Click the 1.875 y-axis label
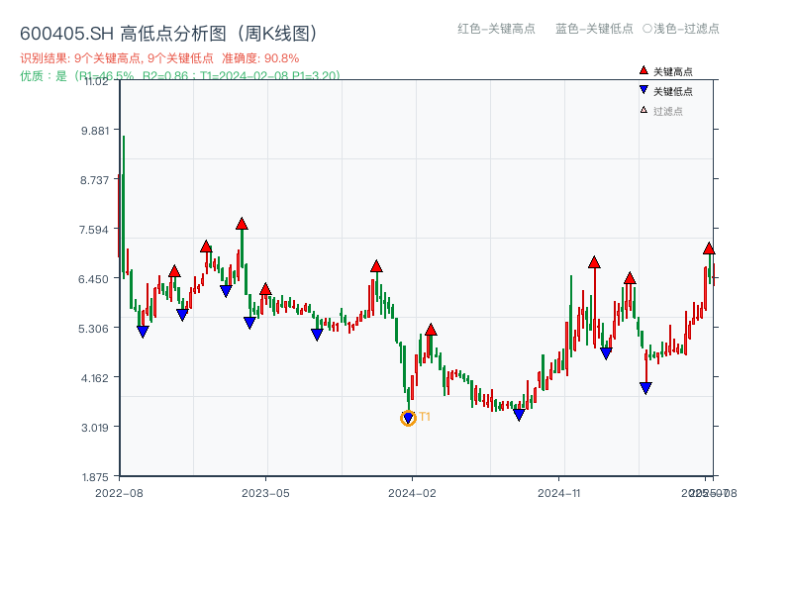The height and width of the screenshot is (594, 792). point(95,477)
